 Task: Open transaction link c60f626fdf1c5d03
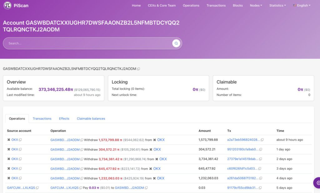click(242, 169)
